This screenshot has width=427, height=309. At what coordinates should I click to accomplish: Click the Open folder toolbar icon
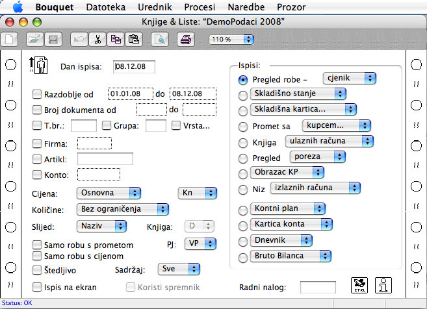(x=35, y=40)
